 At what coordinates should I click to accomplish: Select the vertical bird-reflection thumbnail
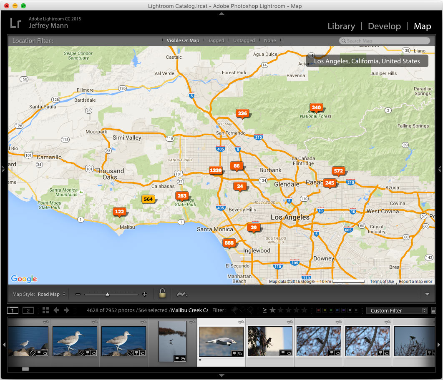[x=172, y=341]
